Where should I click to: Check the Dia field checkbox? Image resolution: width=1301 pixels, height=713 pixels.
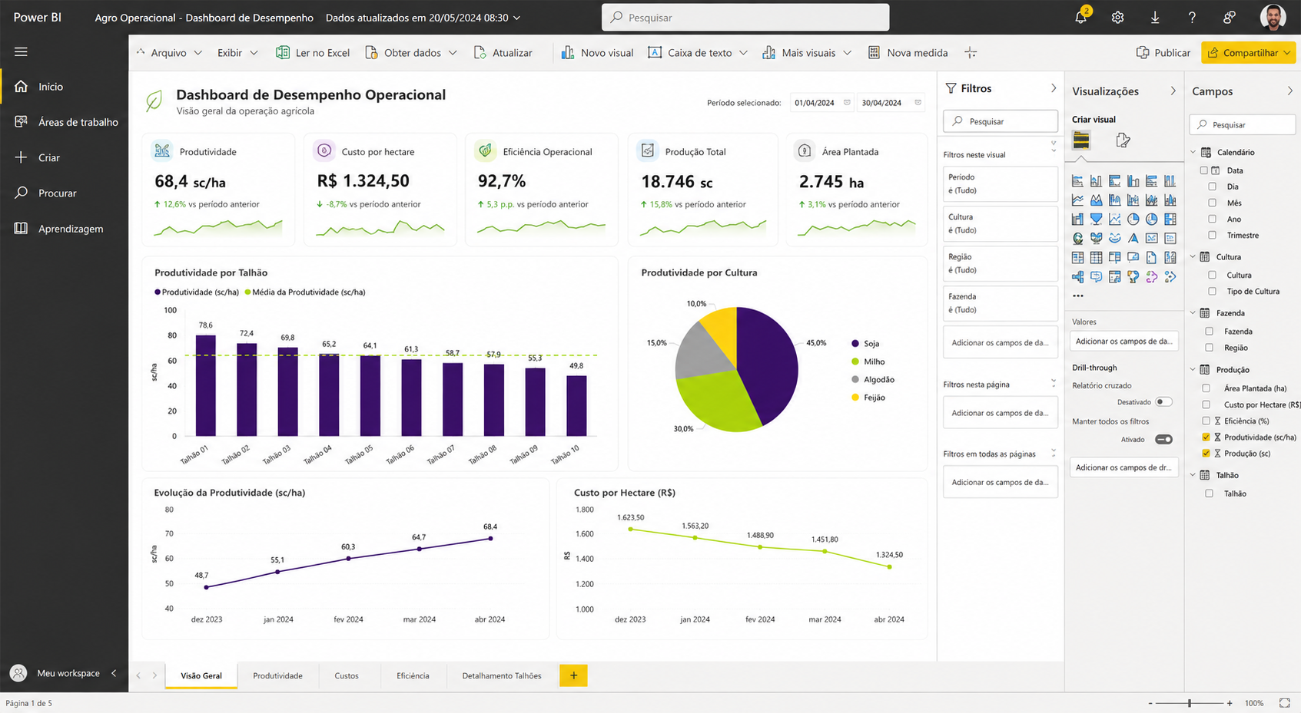pyautogui.click(x=1212, y=187)
